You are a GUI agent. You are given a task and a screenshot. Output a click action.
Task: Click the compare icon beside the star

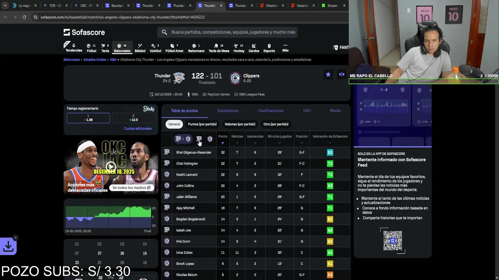(x=342, y=74)
